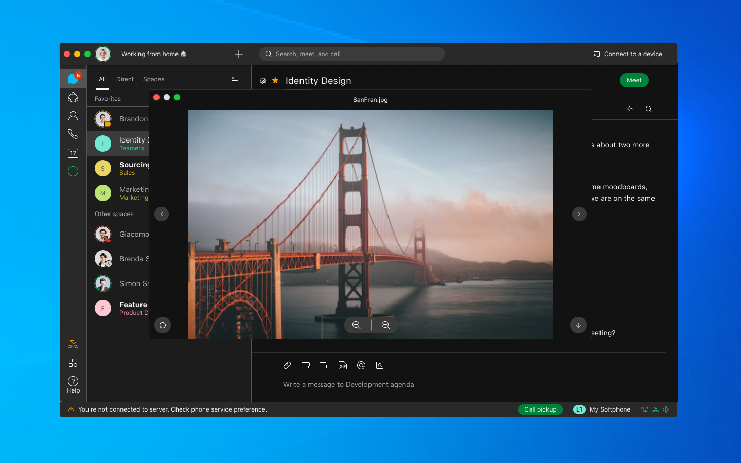Screen dimensions: 741x463
Task: Edit the Working from home status
Action: tap(154, 54)
